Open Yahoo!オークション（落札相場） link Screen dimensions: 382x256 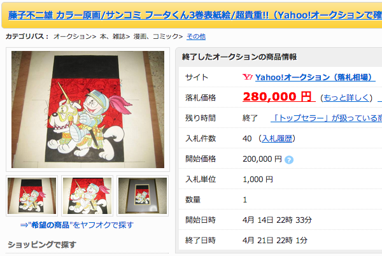[x=315, y=78]
